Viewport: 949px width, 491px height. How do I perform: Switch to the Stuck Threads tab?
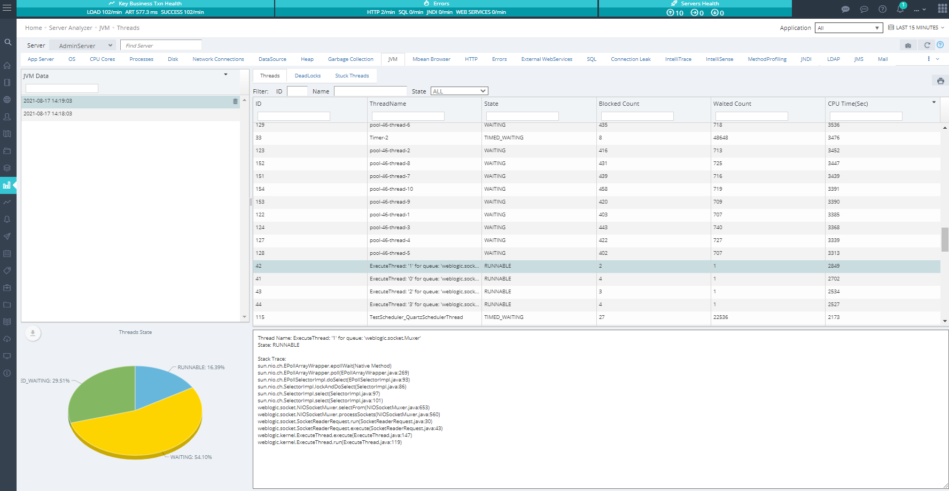[352, 76]
